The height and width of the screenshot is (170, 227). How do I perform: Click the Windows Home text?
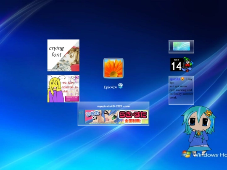(x=209, y=155)
